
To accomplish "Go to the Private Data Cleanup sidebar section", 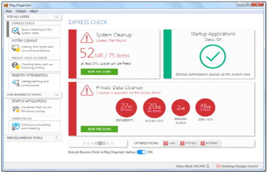I will coord(35,64).
